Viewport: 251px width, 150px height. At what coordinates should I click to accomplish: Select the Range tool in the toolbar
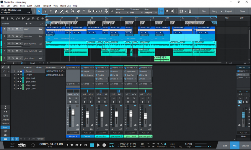[x=45, y=11]
